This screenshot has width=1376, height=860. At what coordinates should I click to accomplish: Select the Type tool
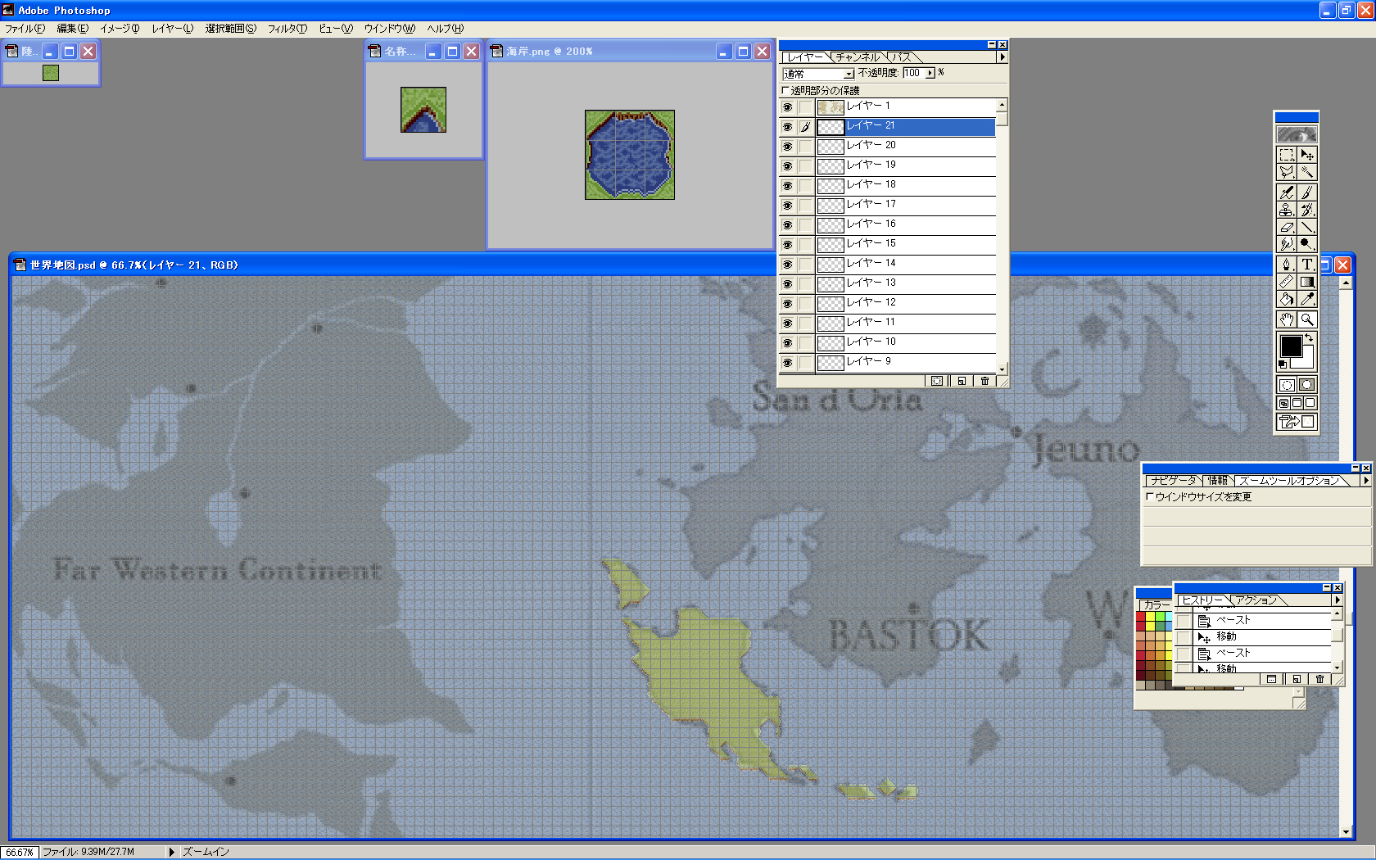click(x=1307, y=265)
